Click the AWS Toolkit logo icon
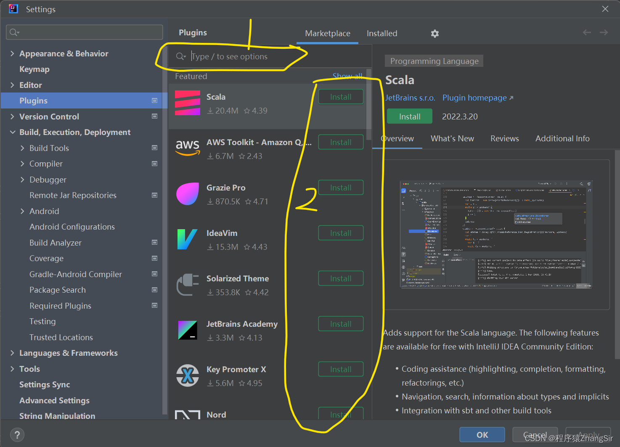This screenshot has height=447, width=620. 188,148
